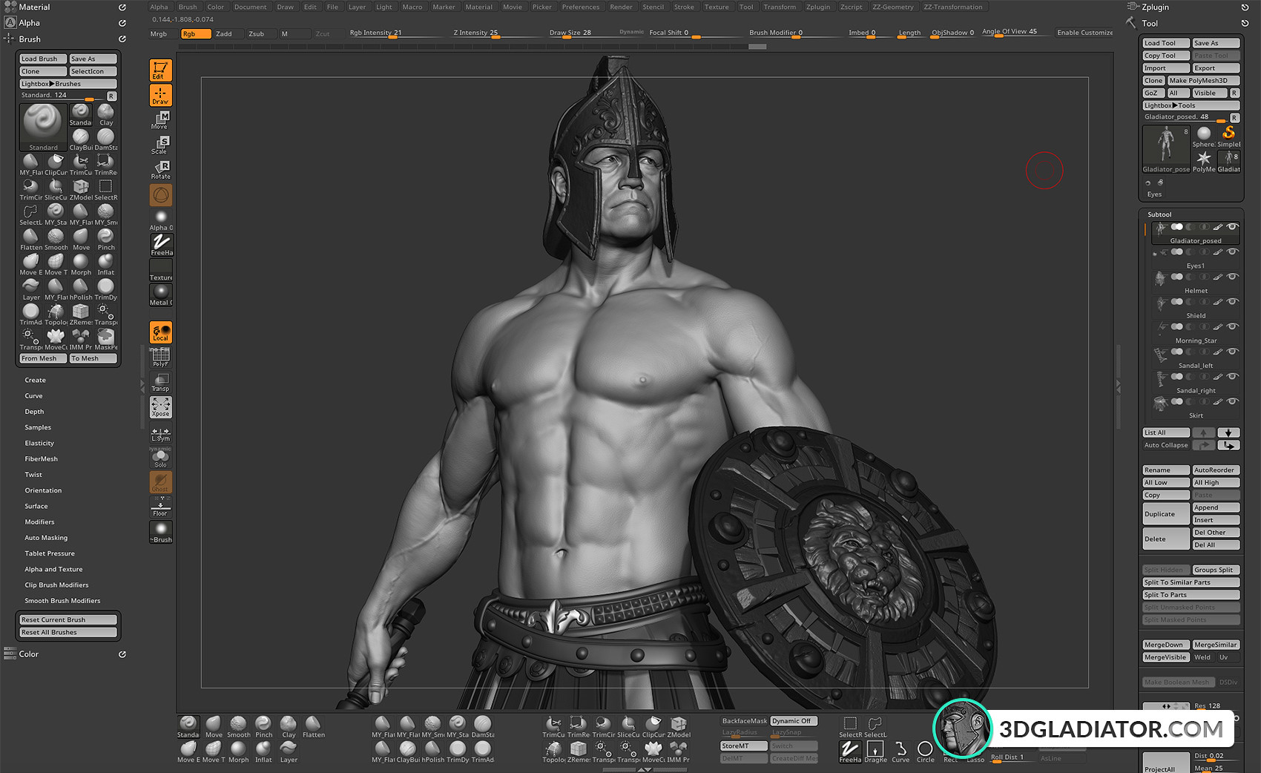This screenshot has height=773, width=1261.
Task: Toggle the Floor grid
Action: tap(159, 507)
